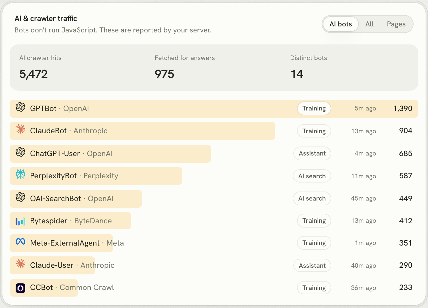The width and height of the screenshot is (428, 308).
Task: Click the 290 hit count for Claude-User
Action: pos(406,265)
